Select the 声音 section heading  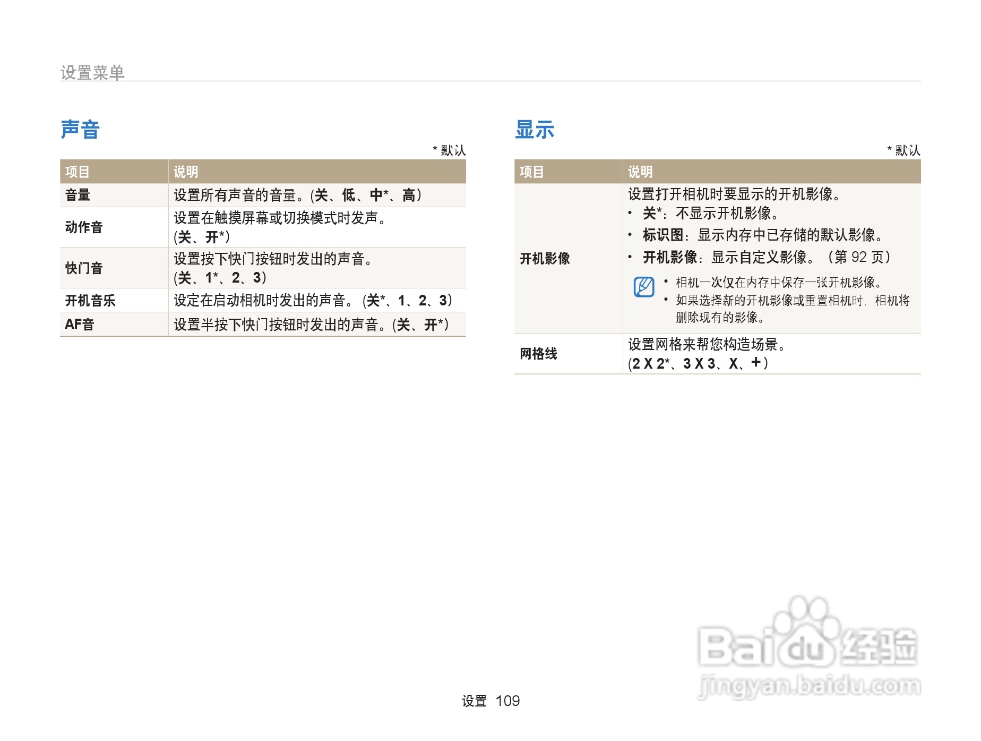click(80, 129)
